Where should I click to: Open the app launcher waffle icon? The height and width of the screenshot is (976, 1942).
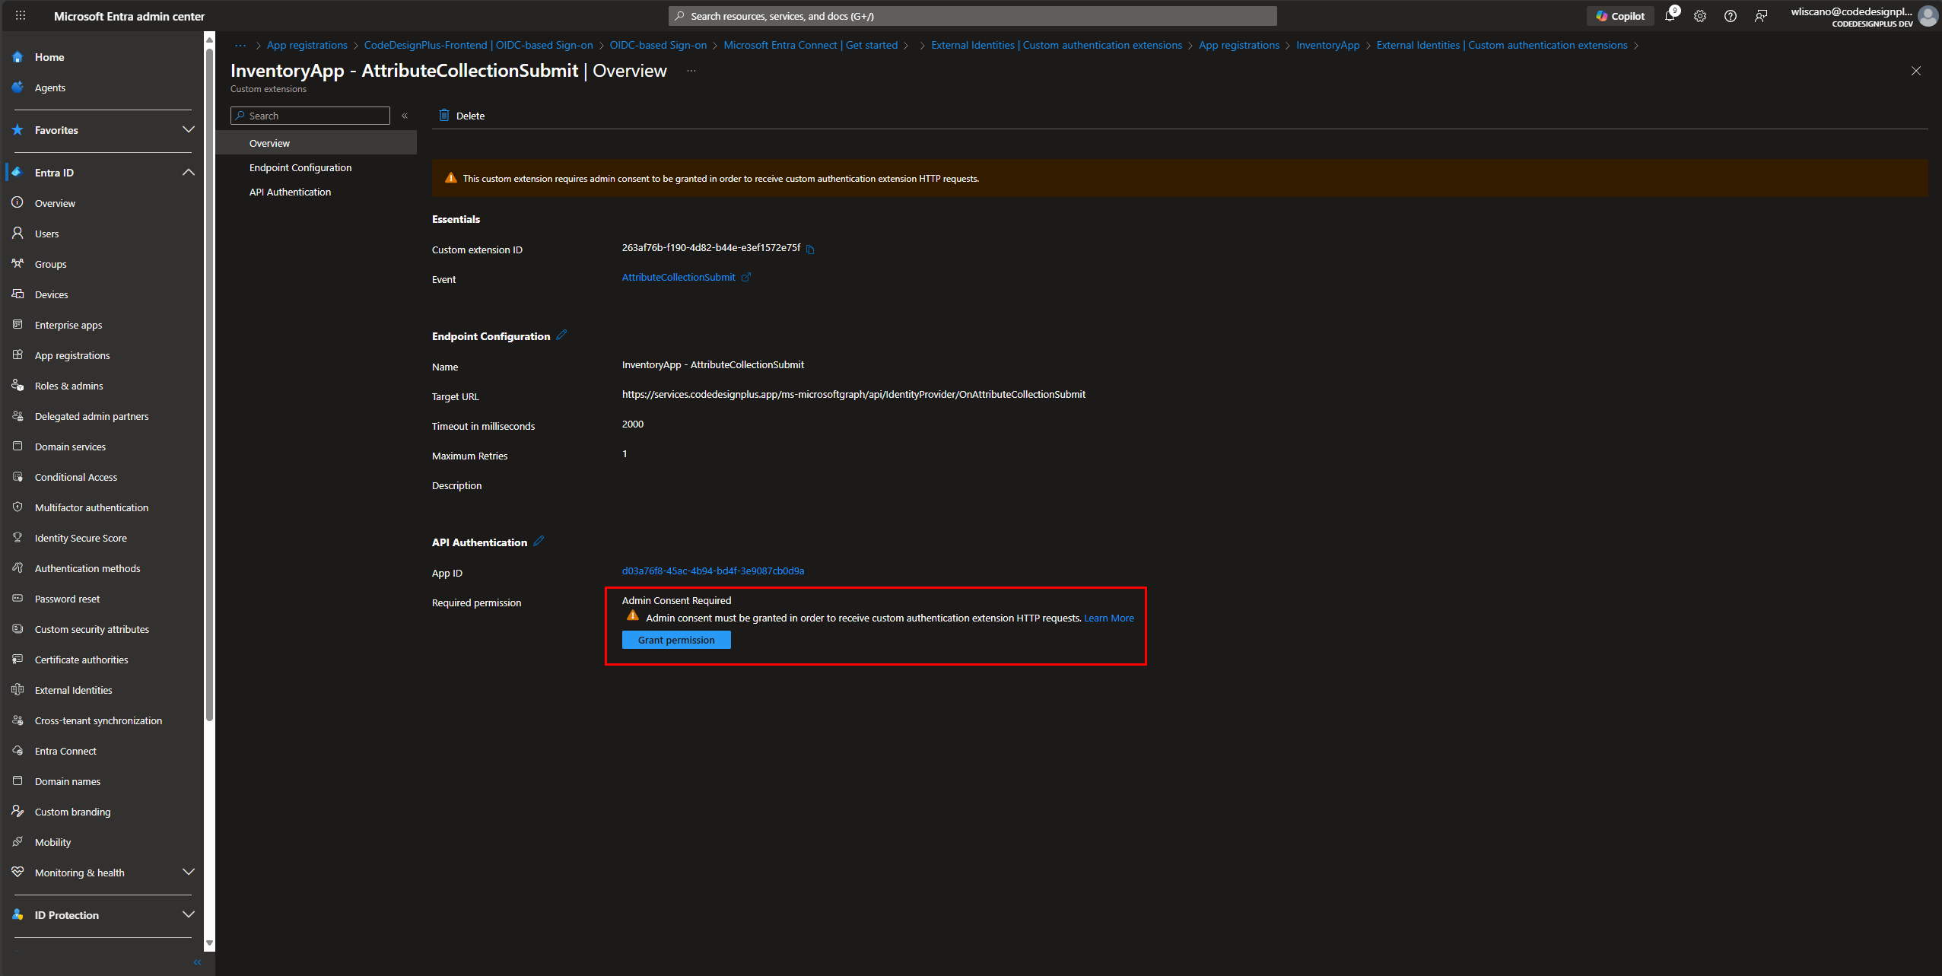[x=21, y=15]
